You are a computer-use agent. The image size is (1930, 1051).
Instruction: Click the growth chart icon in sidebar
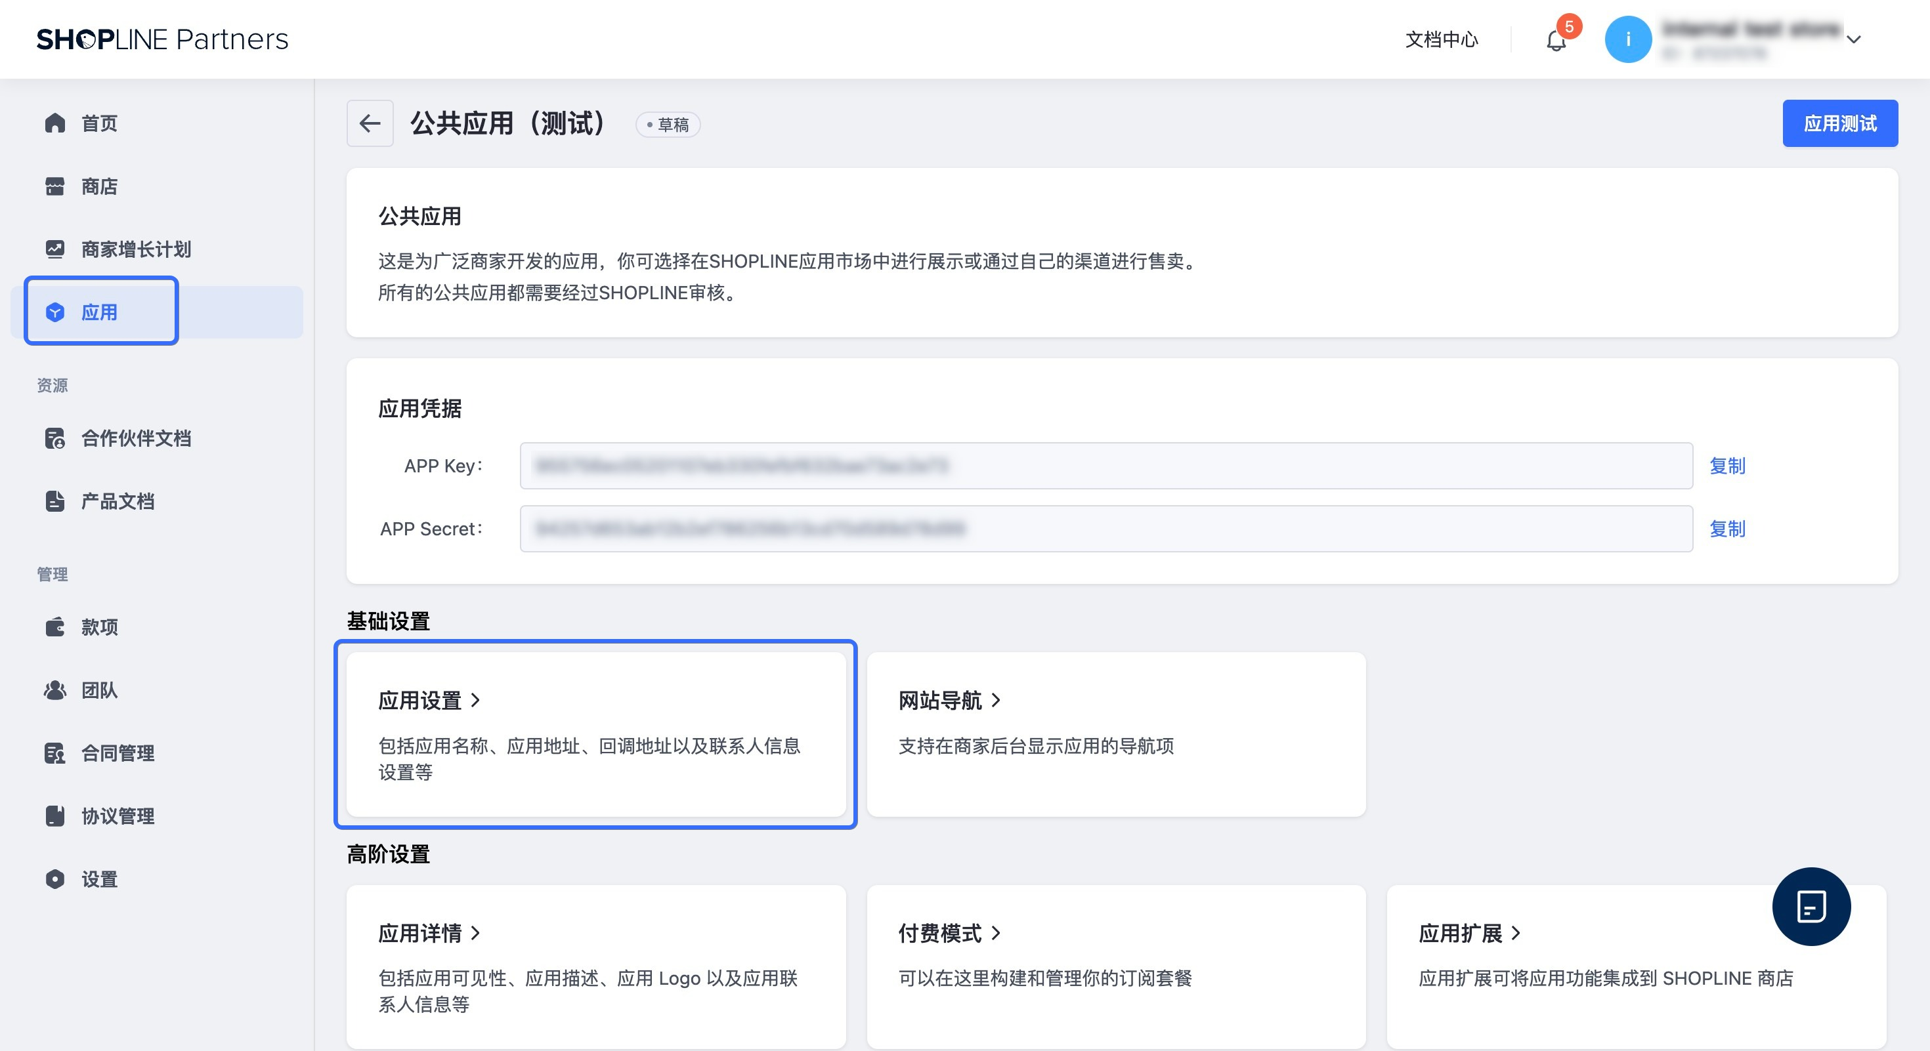54,249
